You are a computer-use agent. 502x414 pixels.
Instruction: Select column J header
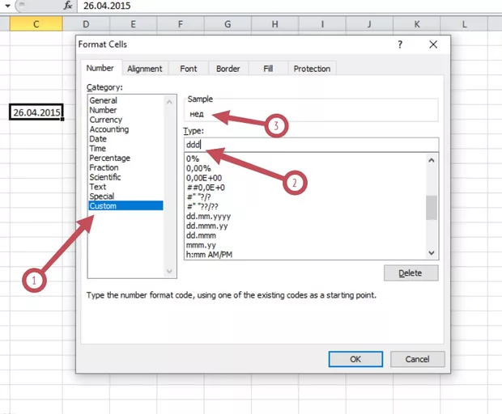tap(369, 24)
